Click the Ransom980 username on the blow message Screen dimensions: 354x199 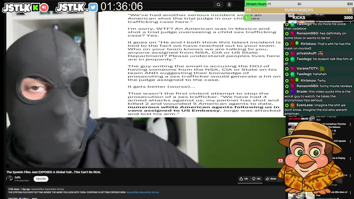(308, 33)
